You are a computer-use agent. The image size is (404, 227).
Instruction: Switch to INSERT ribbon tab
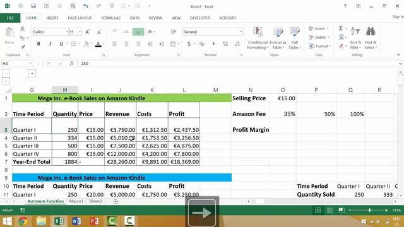(x=52, y=18)
